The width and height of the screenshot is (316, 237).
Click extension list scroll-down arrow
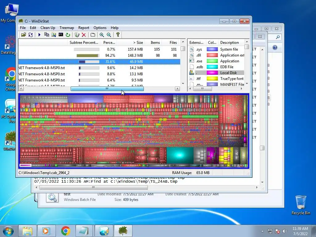tap(247, 83)
